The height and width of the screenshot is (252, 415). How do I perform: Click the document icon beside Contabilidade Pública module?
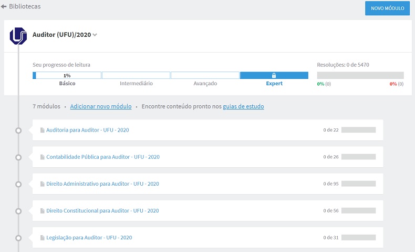tap(42, 157)
